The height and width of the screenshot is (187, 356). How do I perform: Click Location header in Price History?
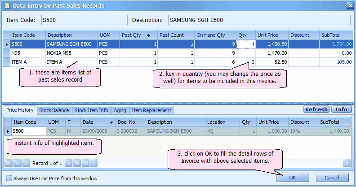coord(222,122)
